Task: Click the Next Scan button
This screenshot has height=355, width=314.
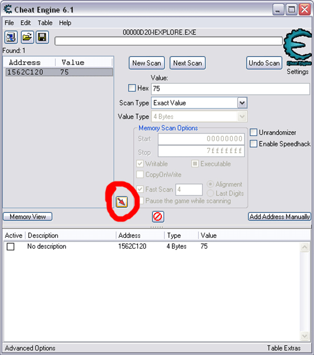Action: (187, 63)
